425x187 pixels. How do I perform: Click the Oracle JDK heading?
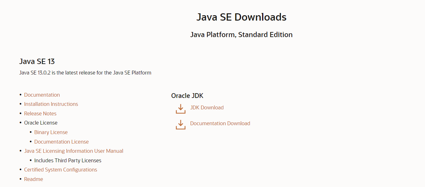click(187, 96)
